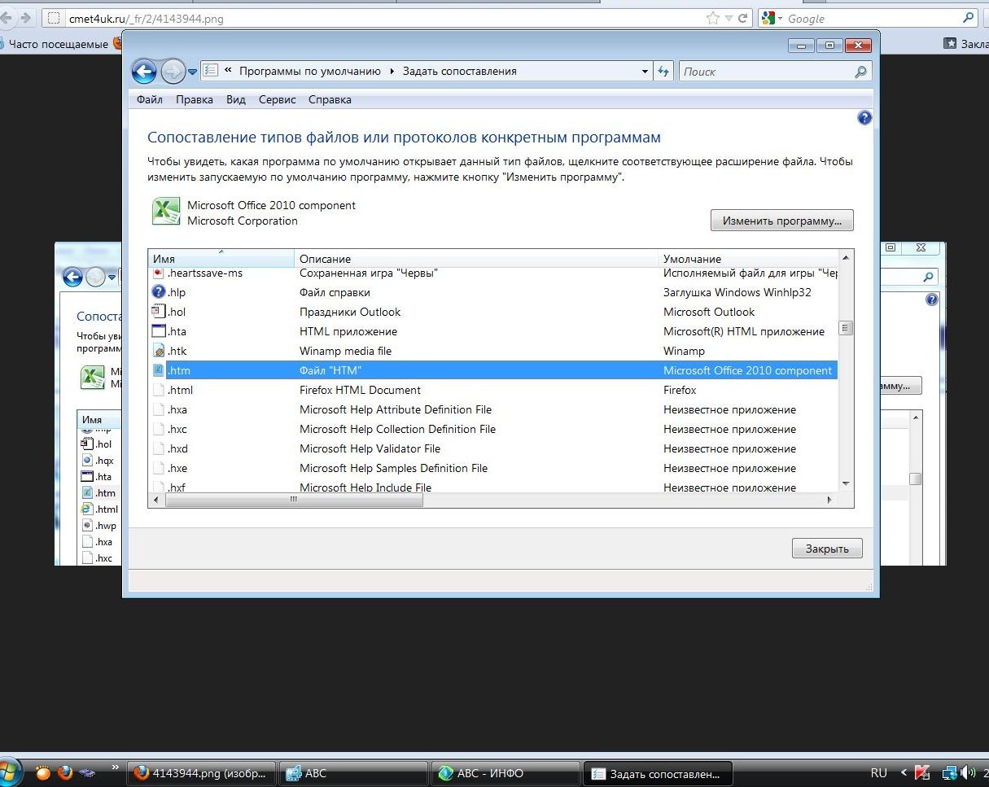Click the Закрыть button
The width and height of the screenshot is (989, 787).
827,549
